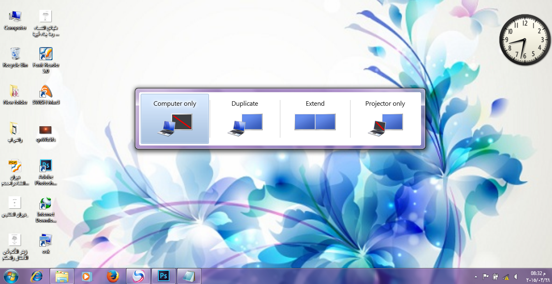This screenshot has height=284, width=552.
Task: Pick the Projector only option
Action: point(385,119)
